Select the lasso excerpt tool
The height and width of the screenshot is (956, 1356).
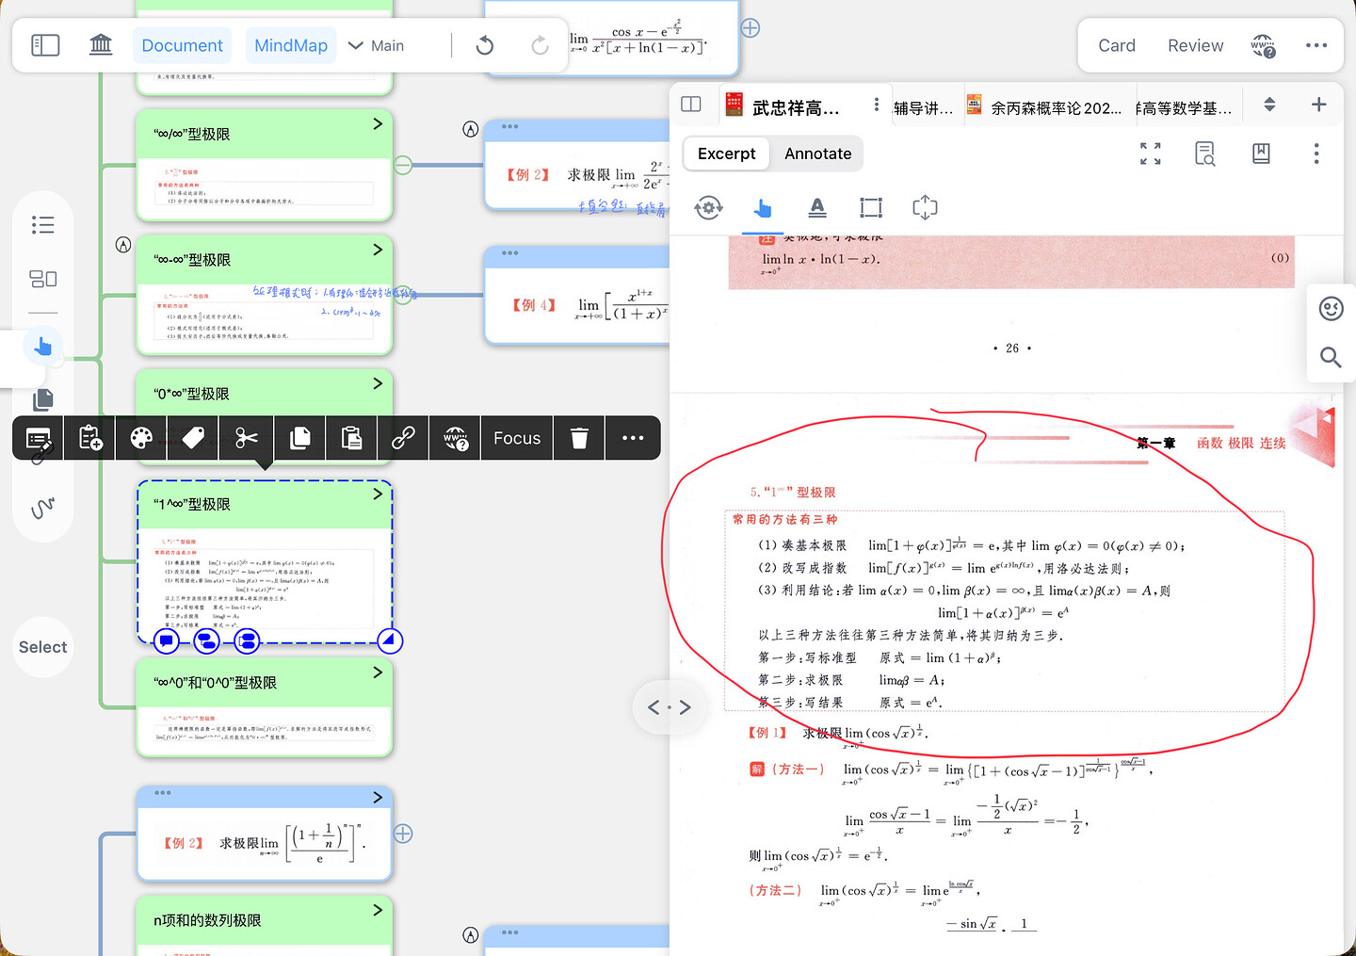pyautogui.click(x=925, y=208)
